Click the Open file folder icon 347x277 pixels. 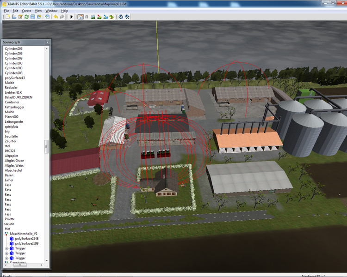point(14,17)
